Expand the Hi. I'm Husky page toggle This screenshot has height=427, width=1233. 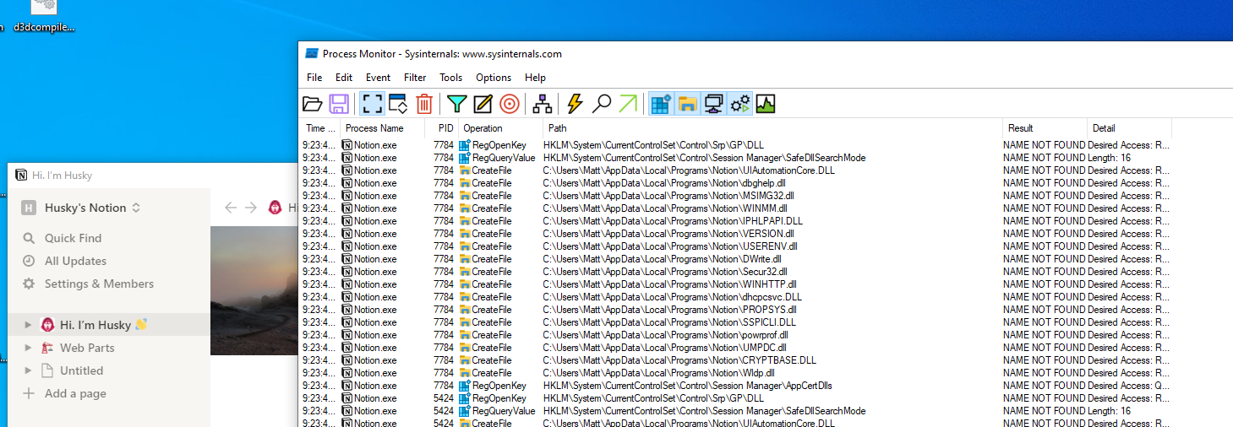[x=28, y=325]
